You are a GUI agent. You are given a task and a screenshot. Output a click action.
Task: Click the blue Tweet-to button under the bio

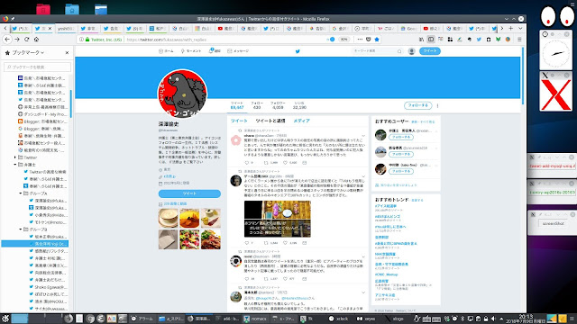tap(189, 193)
